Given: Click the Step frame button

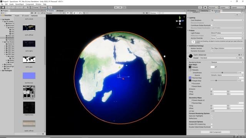Looking at the screenshot, I should [124, 7].
